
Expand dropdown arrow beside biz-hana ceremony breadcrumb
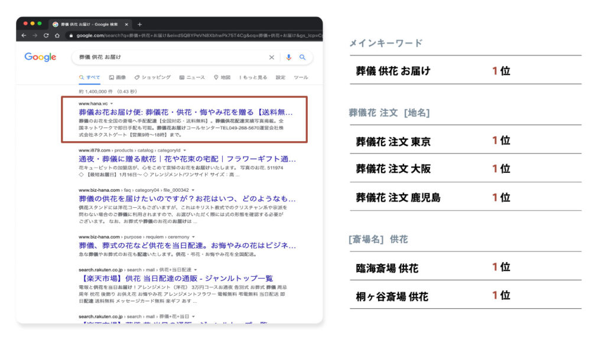coord(193,237)
